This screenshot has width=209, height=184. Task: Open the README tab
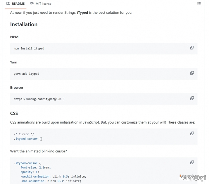15,4
